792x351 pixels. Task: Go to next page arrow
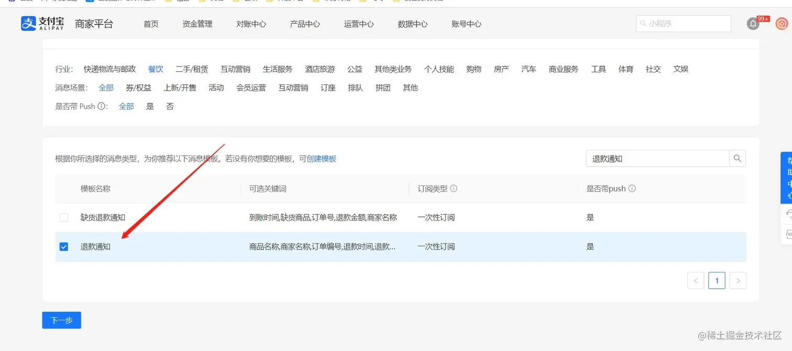click(x=738, y=280)
